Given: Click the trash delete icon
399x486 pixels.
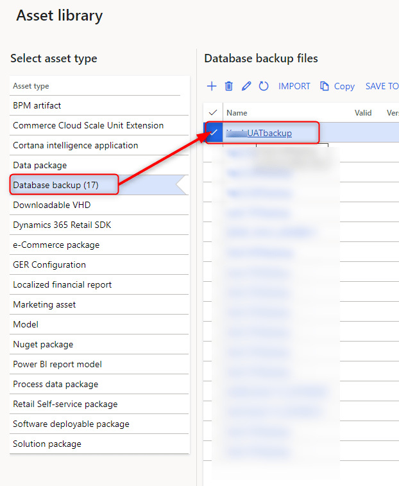Looking at the screenshot, I should tap(229, 86).
